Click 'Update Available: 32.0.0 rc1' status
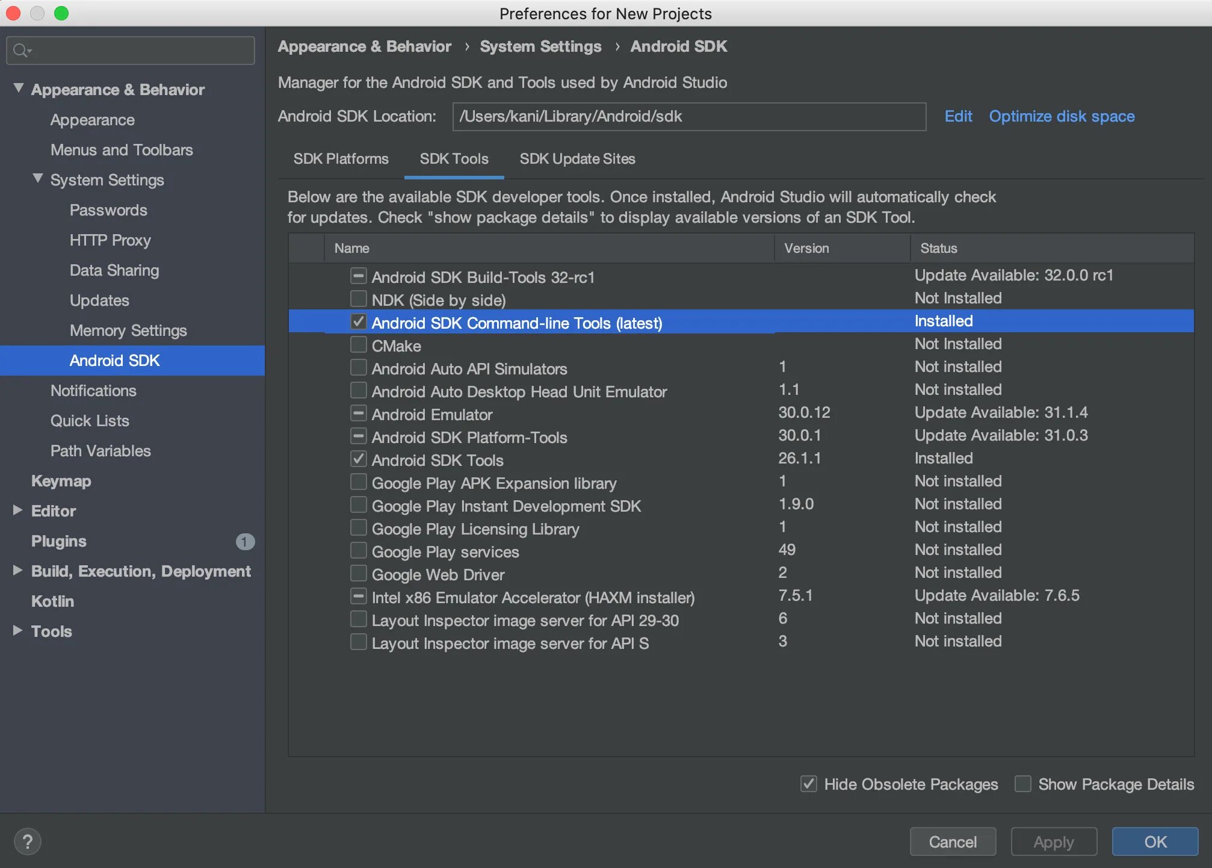The height and width of the screenshot is (868, 1212). click(1014, 275)
